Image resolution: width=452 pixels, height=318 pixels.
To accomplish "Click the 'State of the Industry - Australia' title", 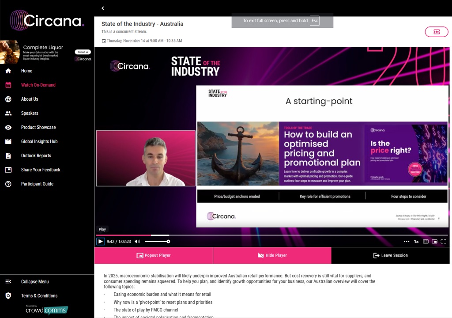I will [x=143, y=24].
